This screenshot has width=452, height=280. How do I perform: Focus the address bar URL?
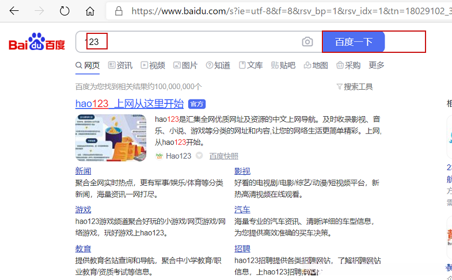point(291,11)
